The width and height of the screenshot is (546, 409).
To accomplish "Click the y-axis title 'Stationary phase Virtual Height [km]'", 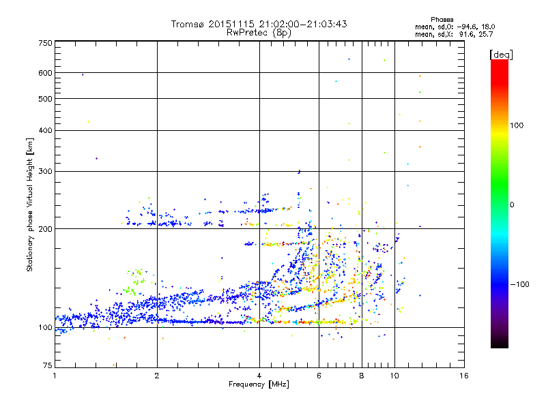I will (x=29, y=204).
